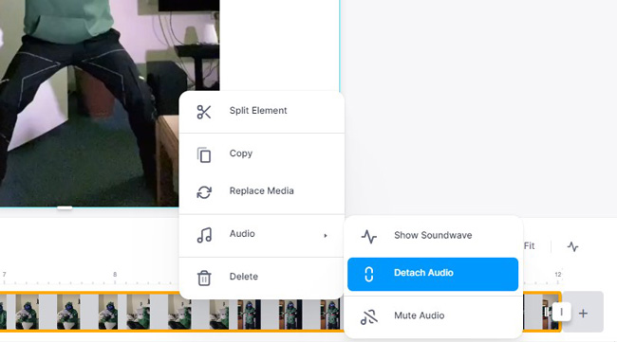Select Split Element from context menu

[x=262, y=112]
